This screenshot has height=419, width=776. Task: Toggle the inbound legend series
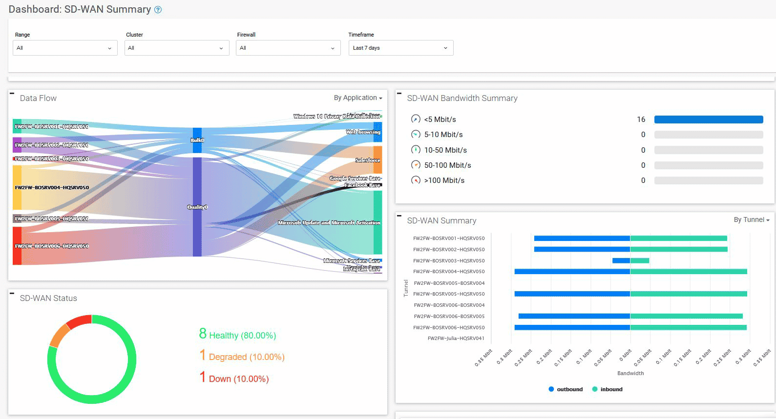click(607, 389)
